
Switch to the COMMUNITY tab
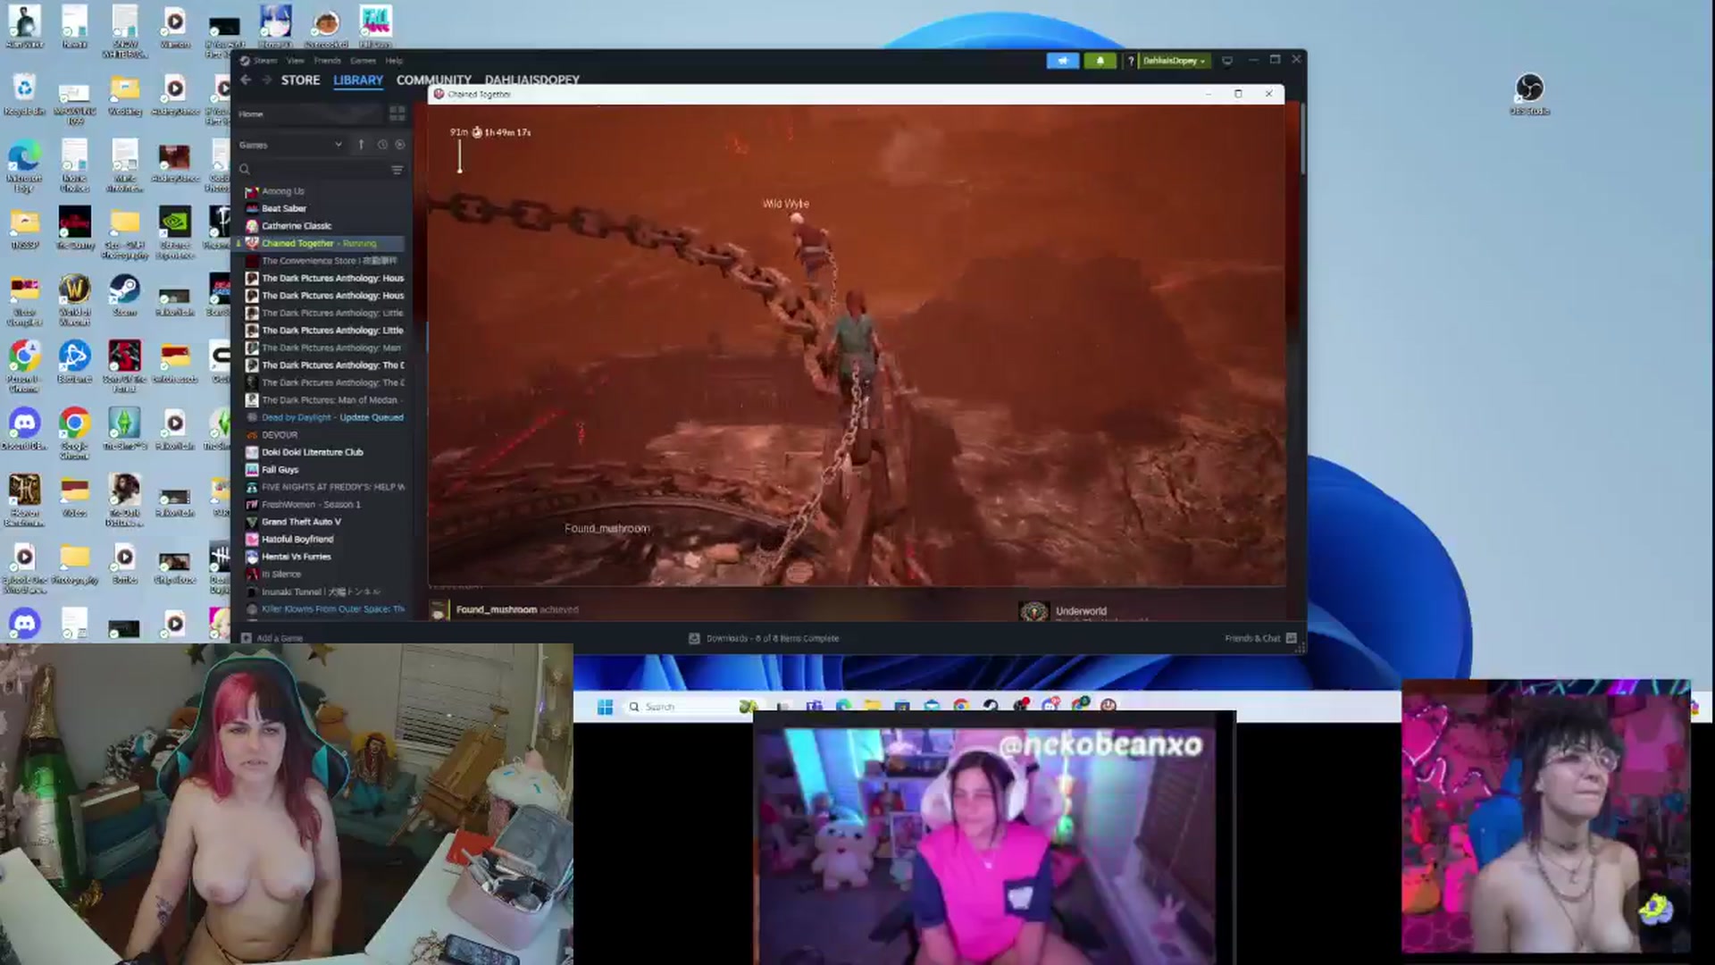point(434,80)
